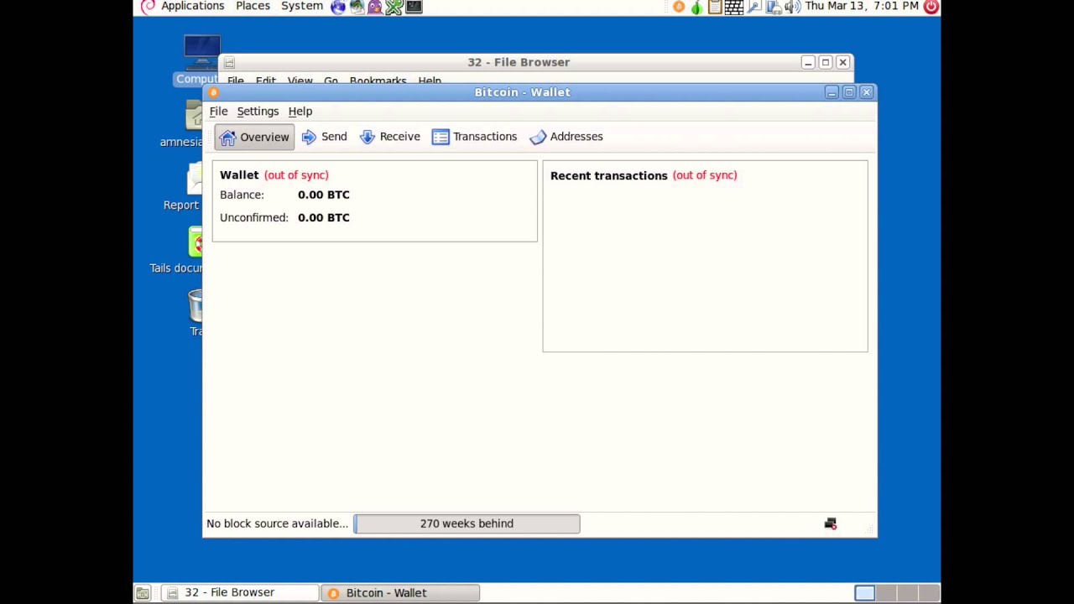
Task: Click '(out of sync)' next to Recent transactions
Action: click(x=705, y=175)
